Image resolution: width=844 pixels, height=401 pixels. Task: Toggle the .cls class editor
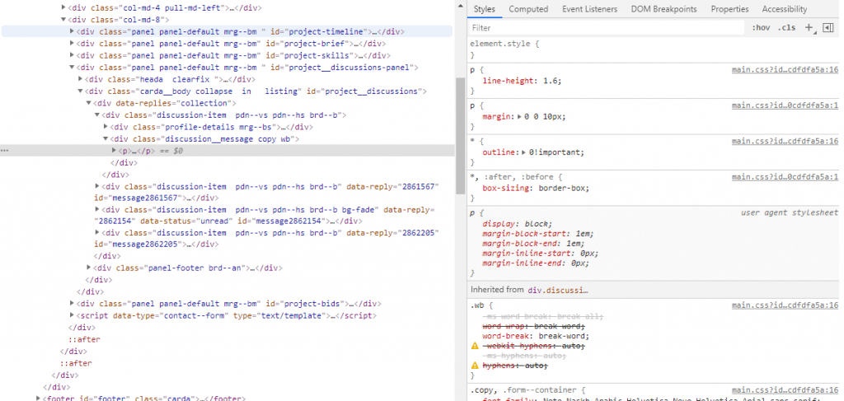786,28
